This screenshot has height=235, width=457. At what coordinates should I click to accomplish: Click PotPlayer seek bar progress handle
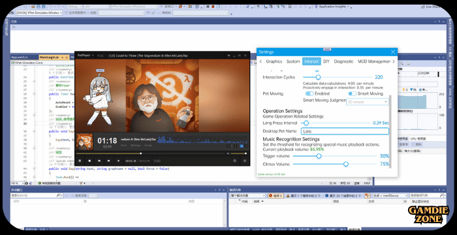click(141, 153)
